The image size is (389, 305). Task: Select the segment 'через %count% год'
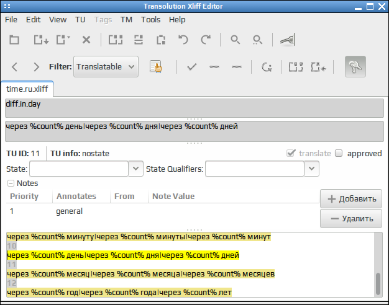[x=119, y=293]
